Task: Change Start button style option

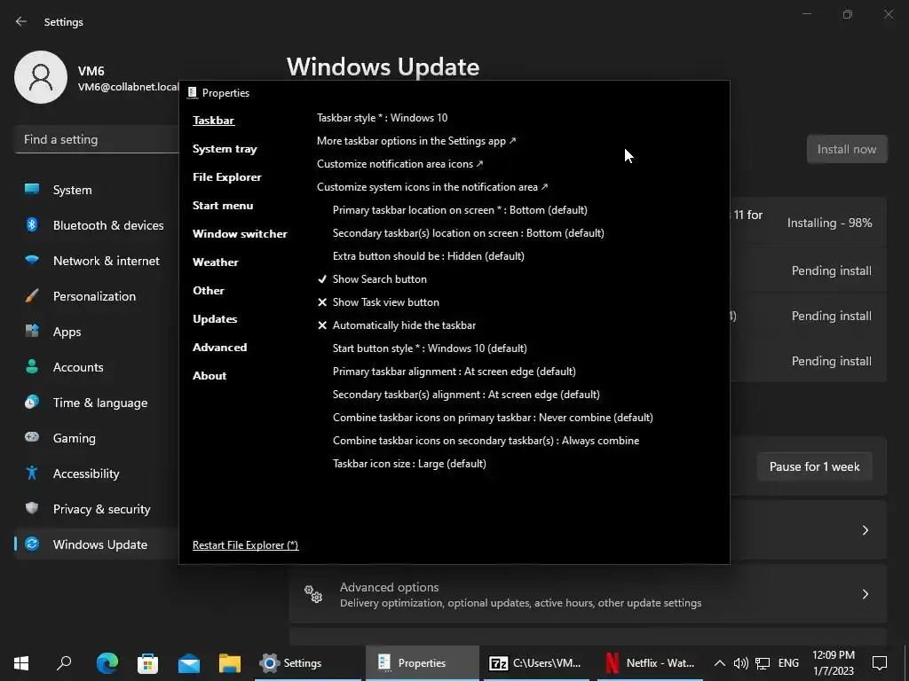Action: pos(430,348)
